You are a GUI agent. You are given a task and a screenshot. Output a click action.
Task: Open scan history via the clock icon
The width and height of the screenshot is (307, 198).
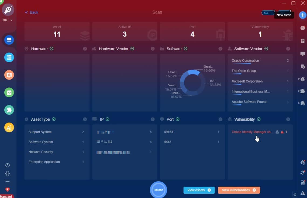[x=302, y=28]
